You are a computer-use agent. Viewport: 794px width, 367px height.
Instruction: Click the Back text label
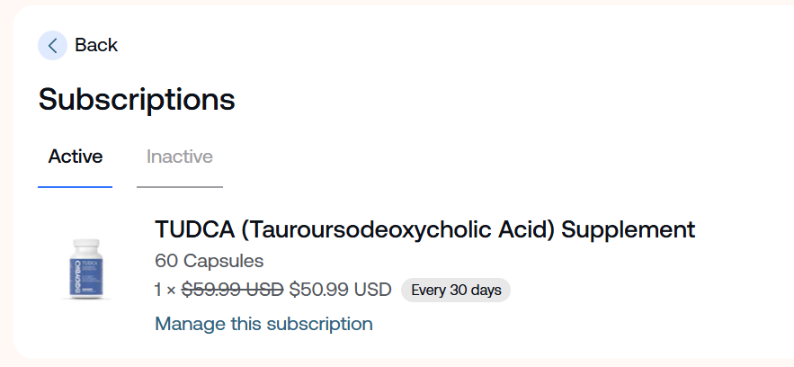96,45
